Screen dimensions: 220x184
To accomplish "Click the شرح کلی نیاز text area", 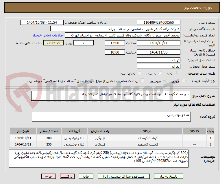I will [110, 96].
